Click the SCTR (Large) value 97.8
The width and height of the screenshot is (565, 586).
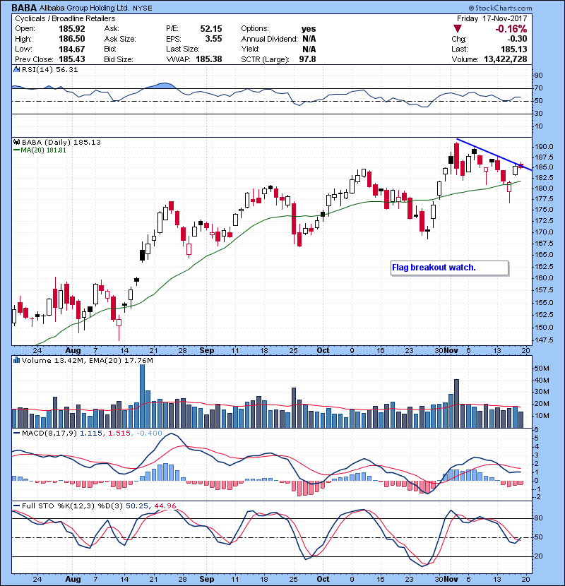(307, 59)
